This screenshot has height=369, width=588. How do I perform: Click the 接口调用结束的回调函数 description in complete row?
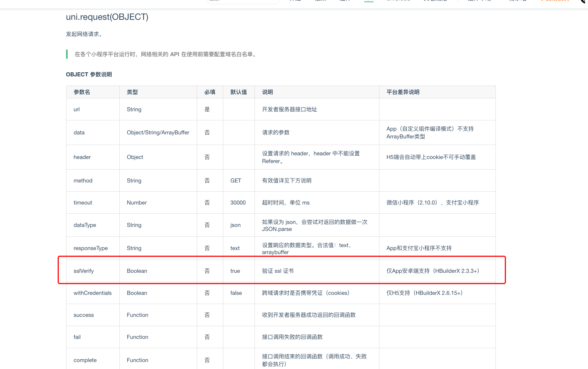314,360
